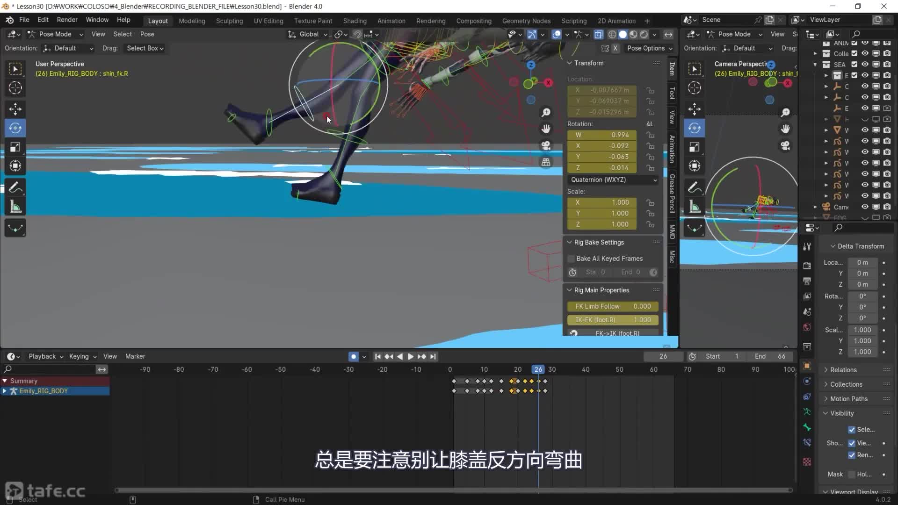Screen dimensions: 898x505
Task: Select the Measure tool
Action: 15,207
